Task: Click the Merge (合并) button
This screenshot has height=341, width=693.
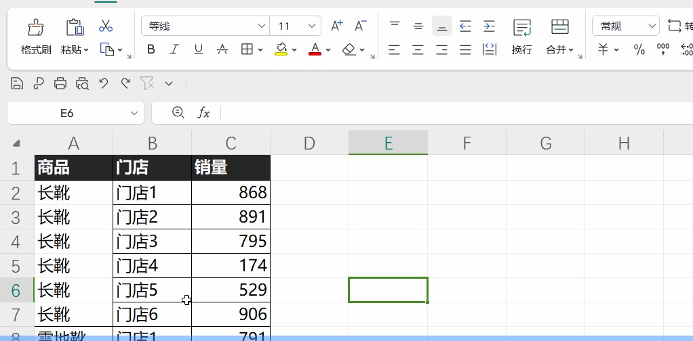Action: click(x=559, y=37)
